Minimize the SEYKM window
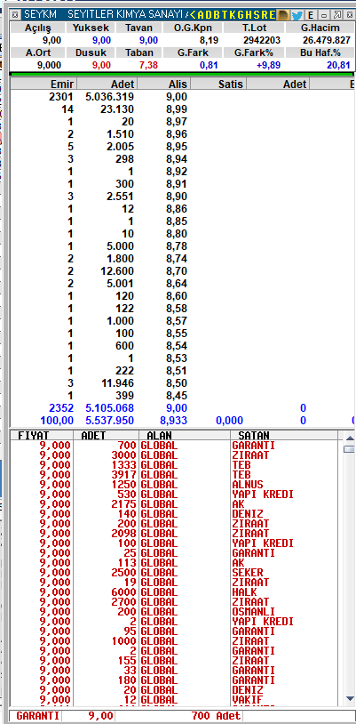Screen dimensions: 356x724 coord(324,15)
